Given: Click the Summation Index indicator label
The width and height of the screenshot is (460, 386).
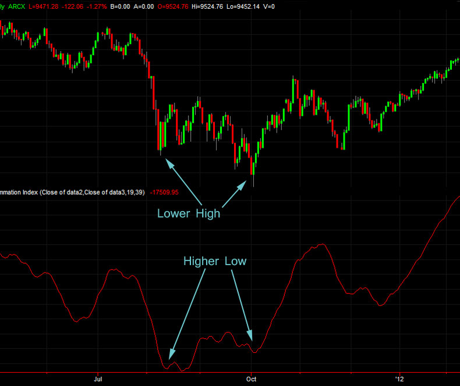Looking at the screenshot, I should (72, 192).
